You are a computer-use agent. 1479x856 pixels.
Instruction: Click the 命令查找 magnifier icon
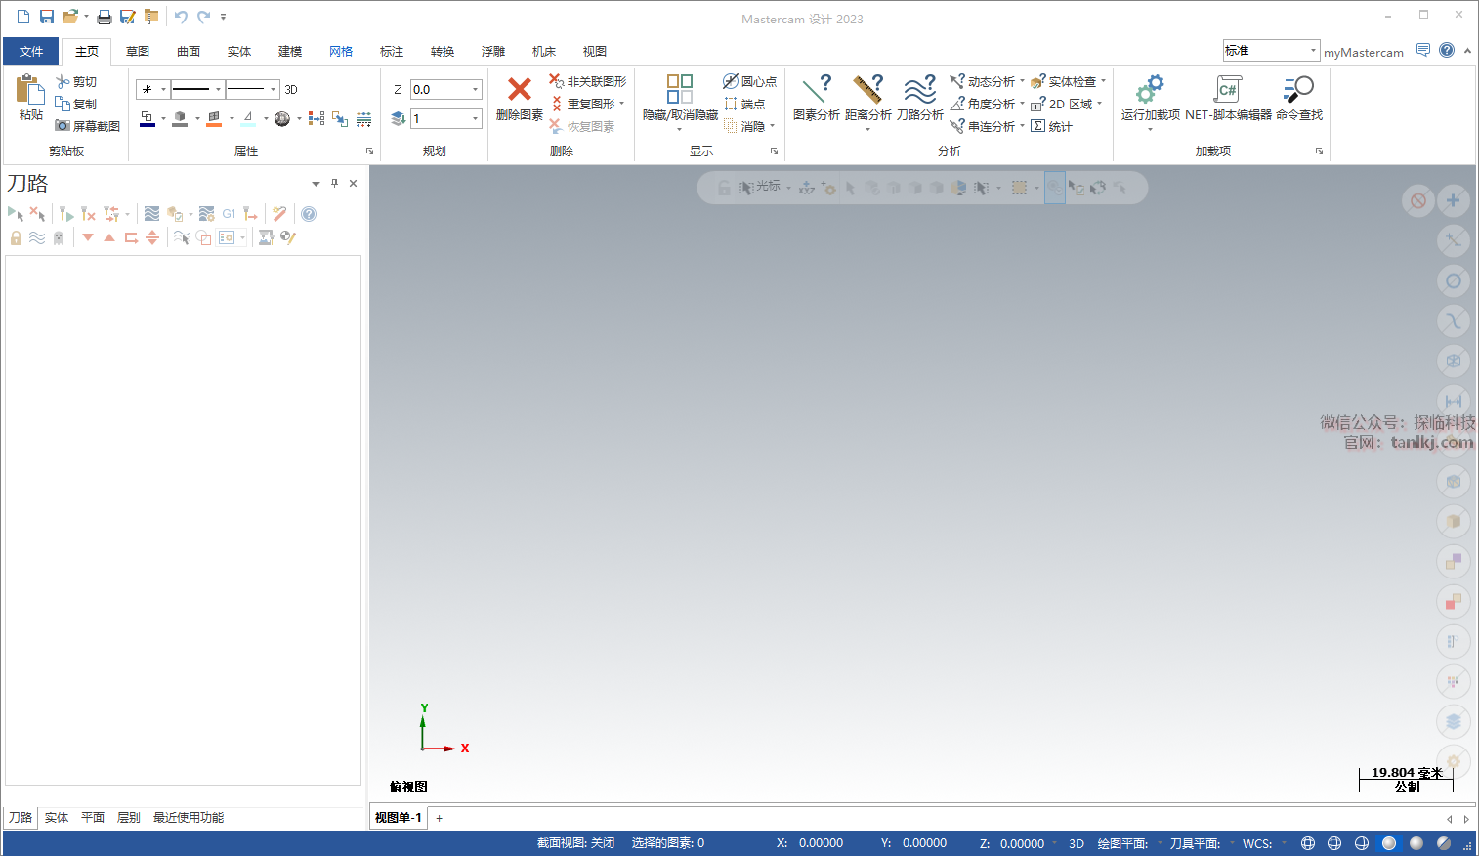coord(1298,89)
